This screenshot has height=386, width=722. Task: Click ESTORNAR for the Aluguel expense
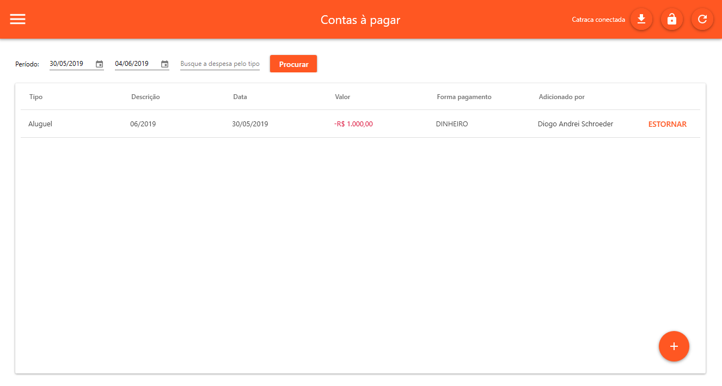pos(667,124)
